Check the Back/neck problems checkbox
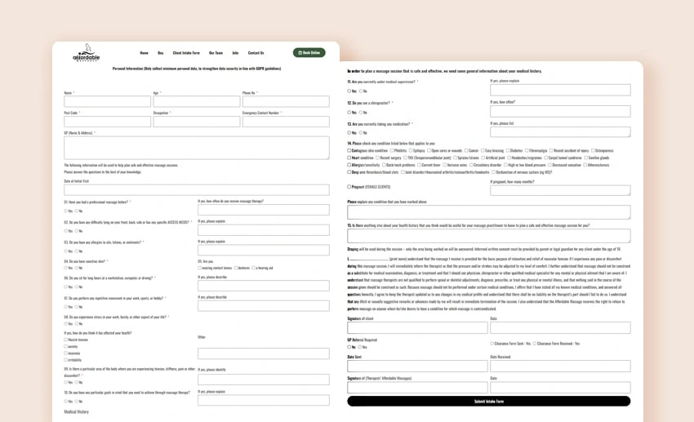This screenshot has height=422, width=694. pos(384,165)
